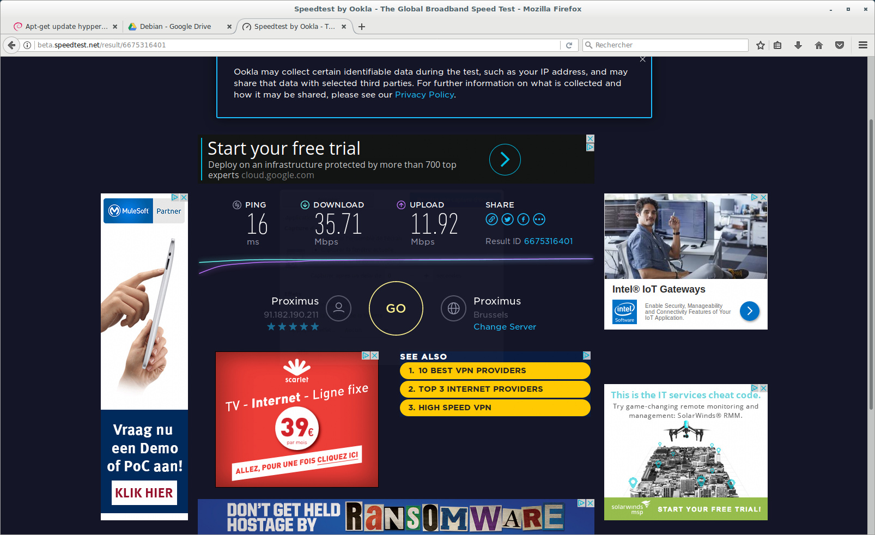Click the Start your free trial ad heading
Viewport: 875px width, 535px height.
point(284,148)
